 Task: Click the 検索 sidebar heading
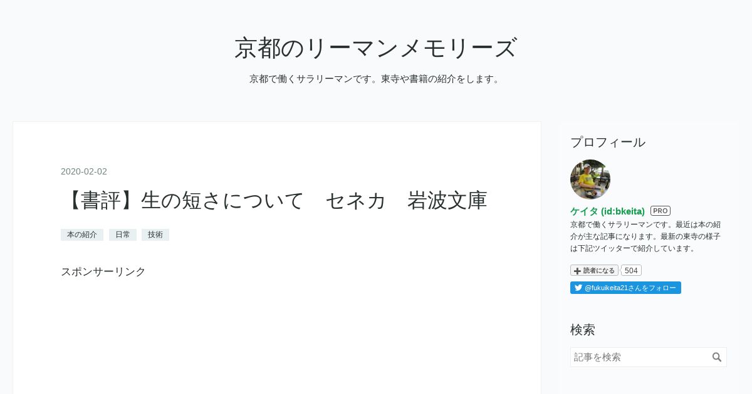(583, 330)
